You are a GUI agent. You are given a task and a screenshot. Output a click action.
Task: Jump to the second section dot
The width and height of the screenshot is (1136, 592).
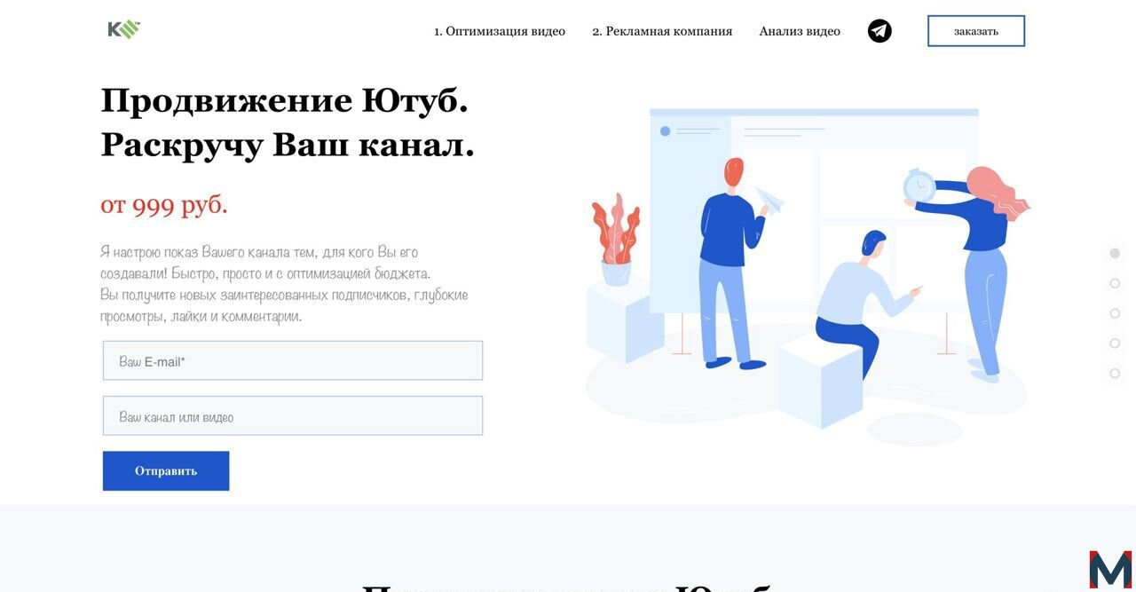click(1115, 283)
